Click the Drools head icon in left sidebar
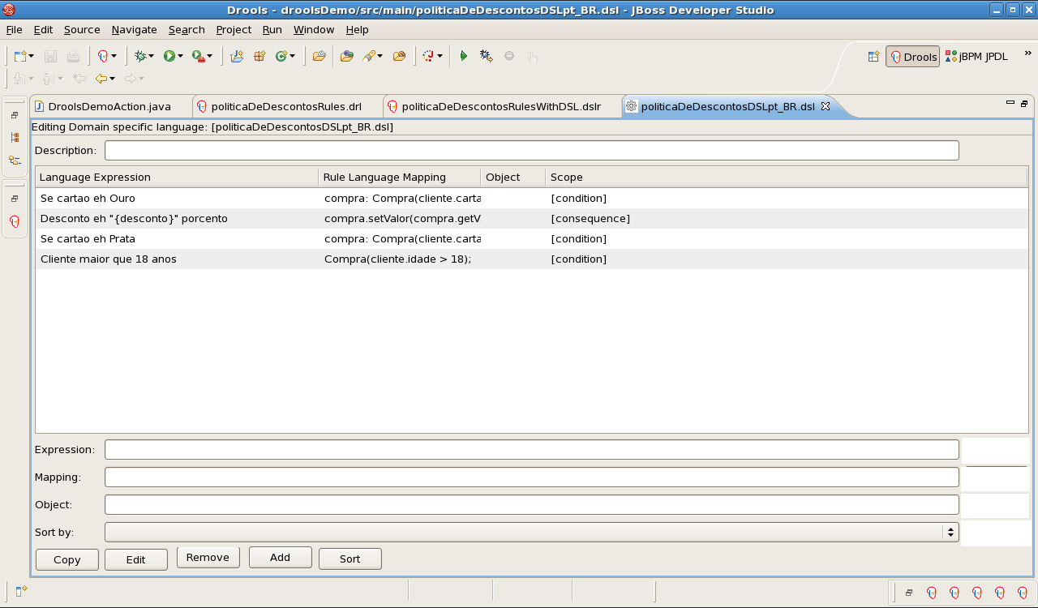This screenshot has height=608, width=1038. coord(15,221)
